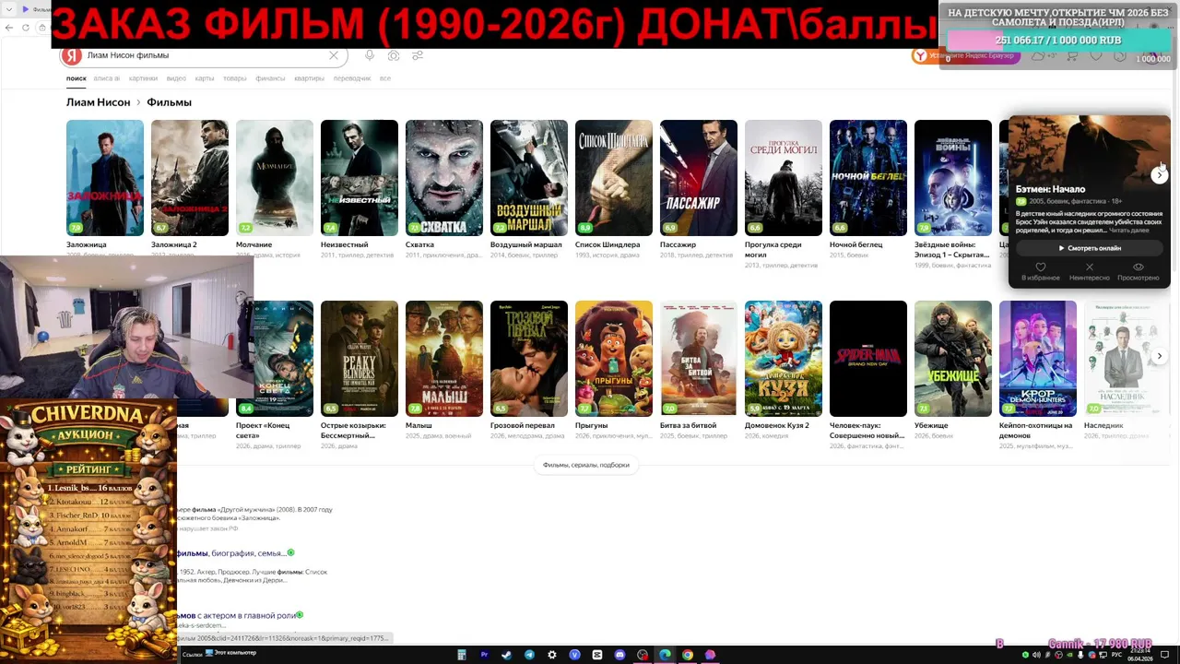
Task: Open the 'картинки' tab
Action: click(143, 78)
